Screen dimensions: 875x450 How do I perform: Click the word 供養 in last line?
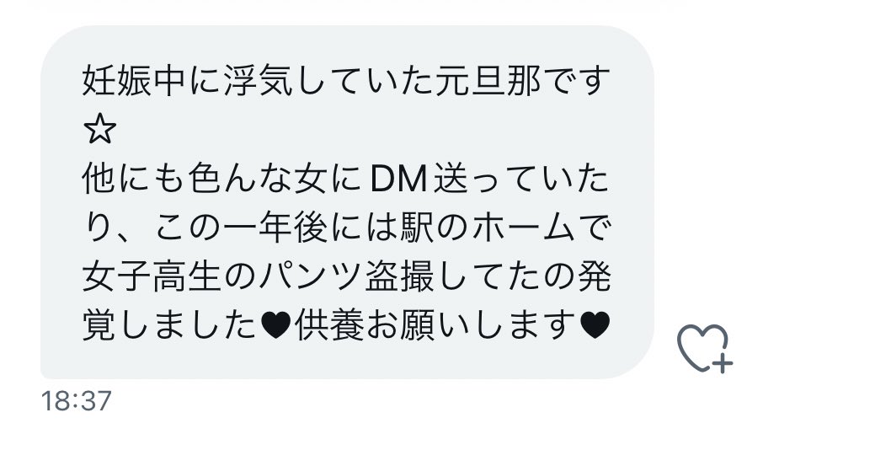coord(329,326)
